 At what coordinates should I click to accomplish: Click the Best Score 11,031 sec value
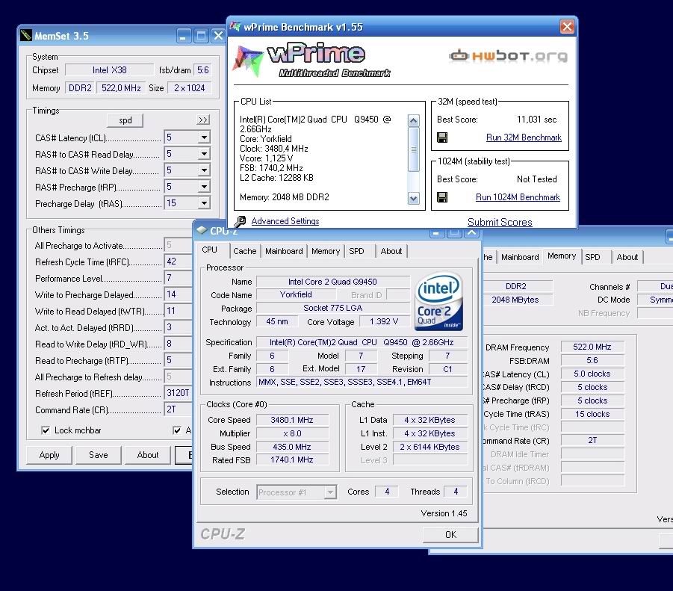tap(536, 120)
